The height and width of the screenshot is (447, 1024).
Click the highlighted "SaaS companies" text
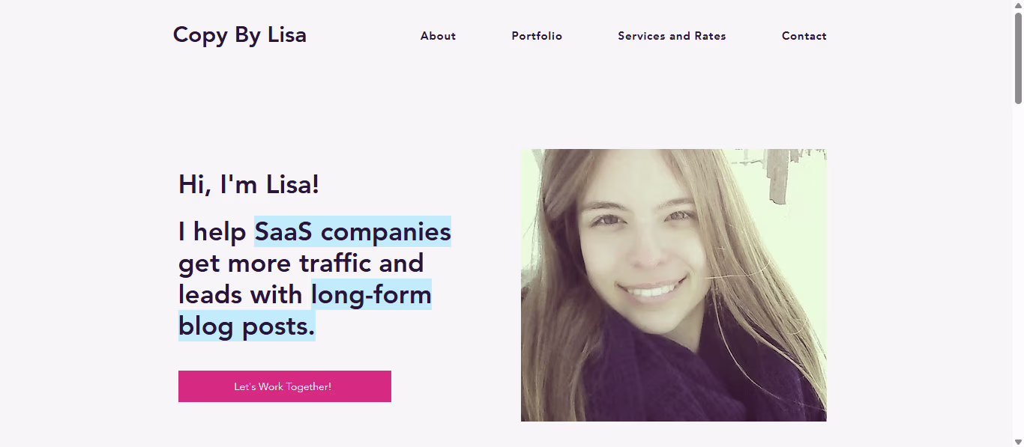(352, 232)
